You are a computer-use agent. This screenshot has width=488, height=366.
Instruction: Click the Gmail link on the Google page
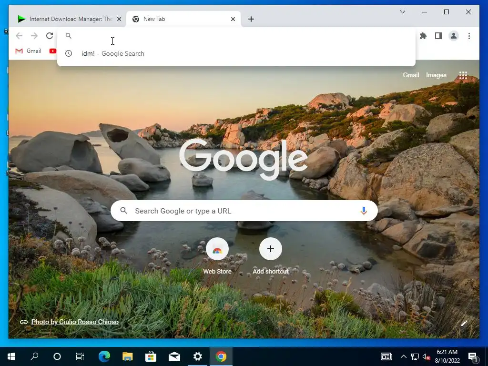pos(411,75)
